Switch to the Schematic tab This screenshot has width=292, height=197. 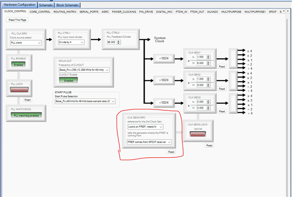(46, 5)
